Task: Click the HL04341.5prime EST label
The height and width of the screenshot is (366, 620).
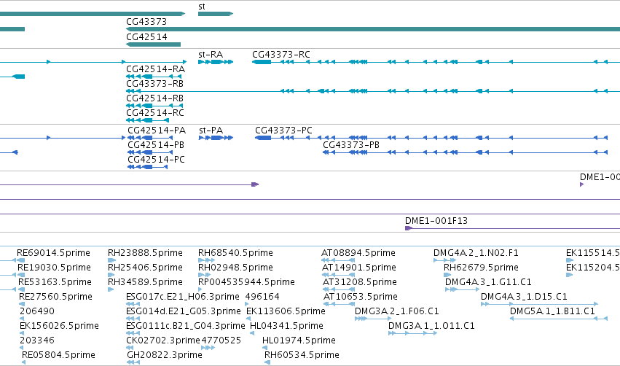Action: click(x=286, y=326)
